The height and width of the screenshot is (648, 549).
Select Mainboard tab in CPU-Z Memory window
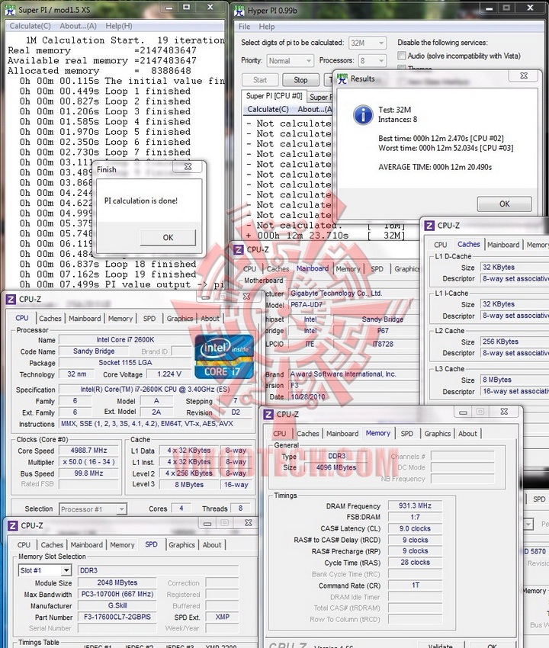coord(342,434)
